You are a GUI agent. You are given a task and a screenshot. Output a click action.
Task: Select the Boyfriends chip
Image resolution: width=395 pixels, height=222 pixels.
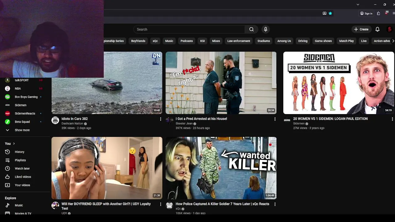(138, 41)
